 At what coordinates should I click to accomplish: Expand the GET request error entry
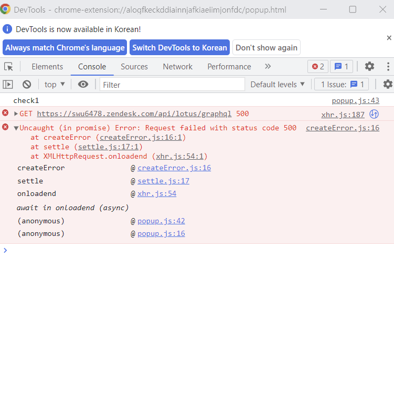(x=16, y=114)
